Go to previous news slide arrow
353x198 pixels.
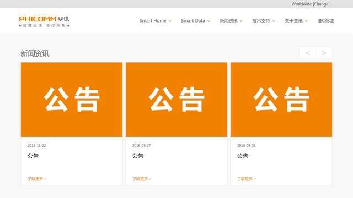pos(308,53)
